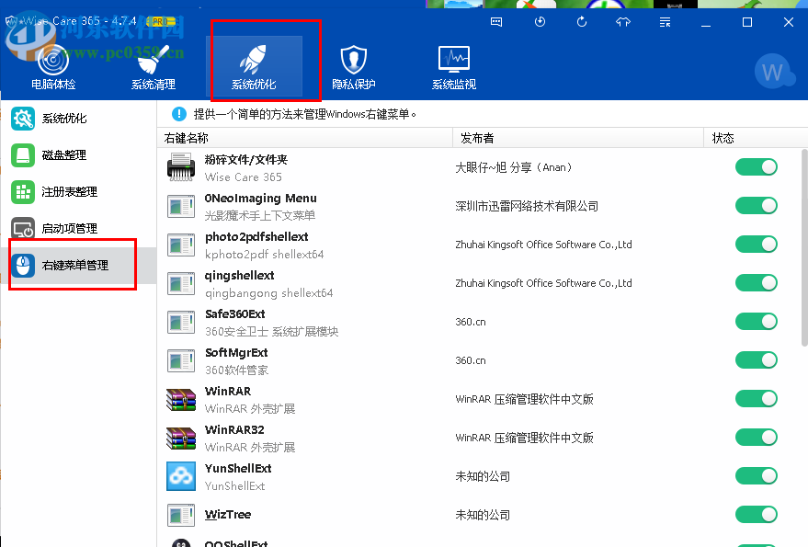This screenshot has width=808, height=547.
Task: Click the WinRAR32 books icon
Action: coord(181,439)
